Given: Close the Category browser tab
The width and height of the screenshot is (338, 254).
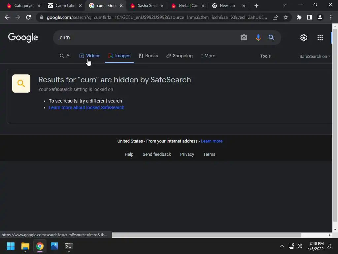Looking at the screenshot, I should point(39,6).
